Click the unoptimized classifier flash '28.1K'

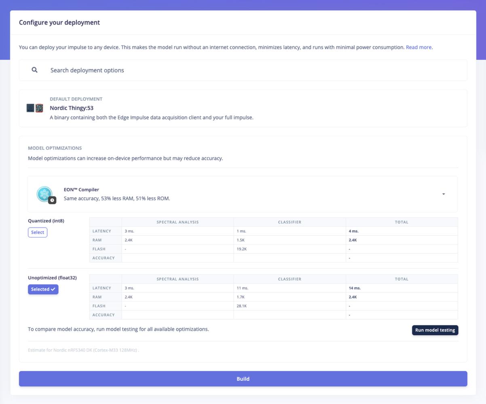pos(242,306)
